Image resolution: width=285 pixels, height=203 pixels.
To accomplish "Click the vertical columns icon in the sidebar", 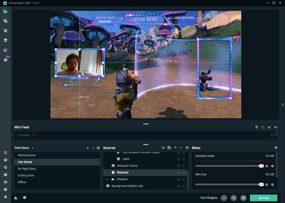I will pyautogui.click(x=5, y=182).
